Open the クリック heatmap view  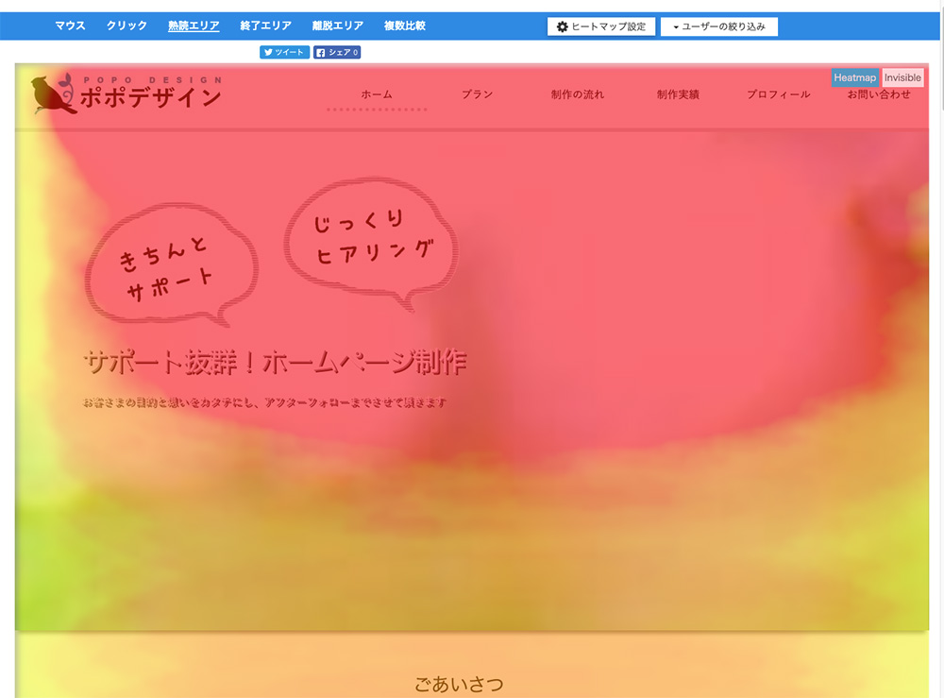[126, 26]
